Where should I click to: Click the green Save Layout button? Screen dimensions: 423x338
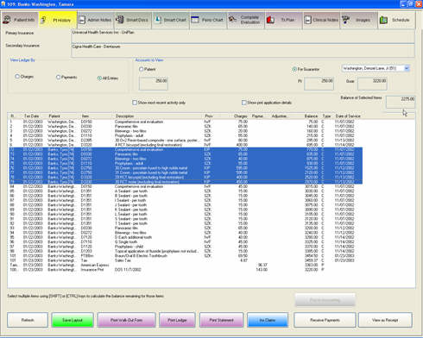73,320
